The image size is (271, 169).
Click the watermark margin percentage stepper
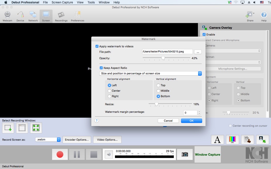click(x=199, y=113)
